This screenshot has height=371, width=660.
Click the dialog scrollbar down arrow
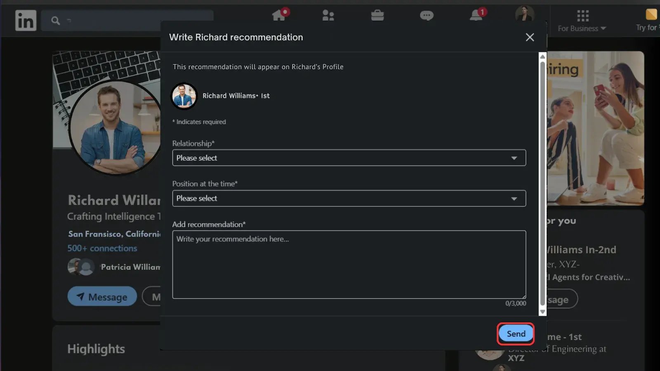point(542,312)
